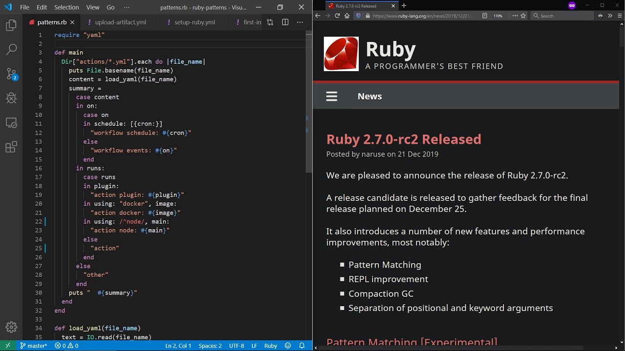Open the Search view in activity bar

click(x=11, y=49)
